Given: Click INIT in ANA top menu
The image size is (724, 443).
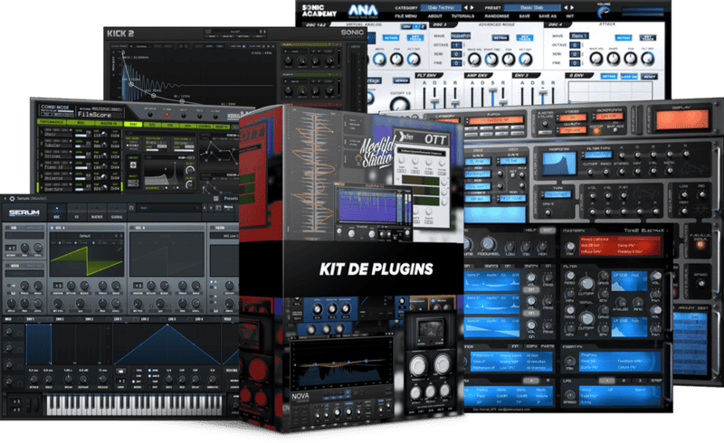Looking at the screenshot, I should (x=570, y=16).
